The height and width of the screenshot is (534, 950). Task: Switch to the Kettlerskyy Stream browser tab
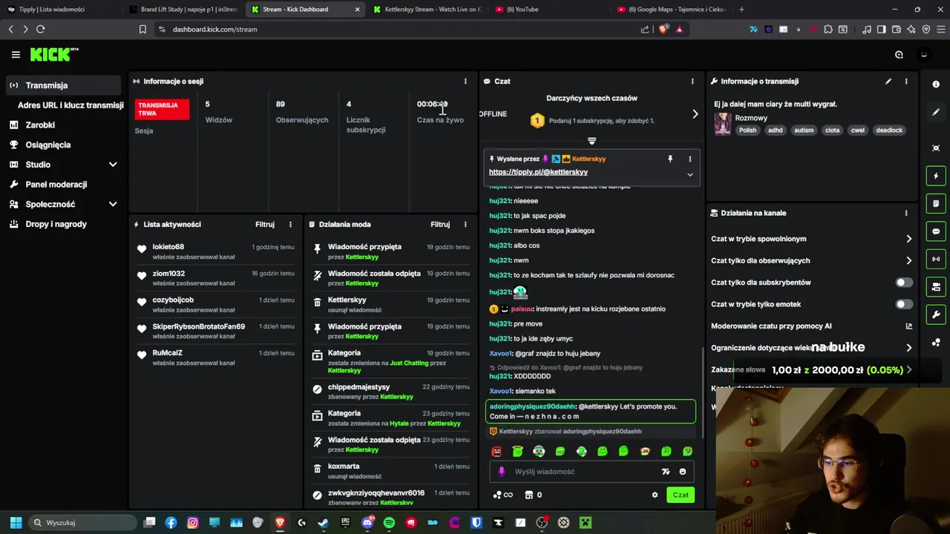[x=427, y=10]
